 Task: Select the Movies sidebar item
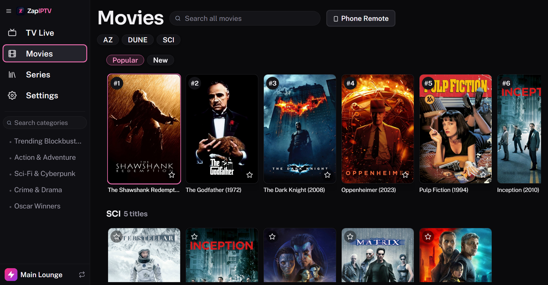(x=45, y=54)
